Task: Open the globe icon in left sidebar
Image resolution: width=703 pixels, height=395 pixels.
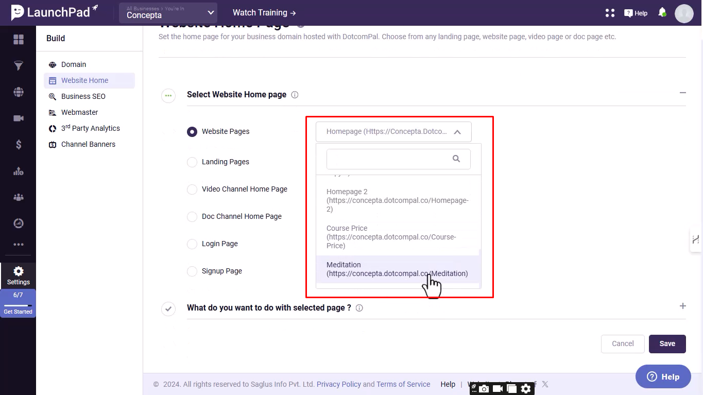Action: [x=19, y=92]
